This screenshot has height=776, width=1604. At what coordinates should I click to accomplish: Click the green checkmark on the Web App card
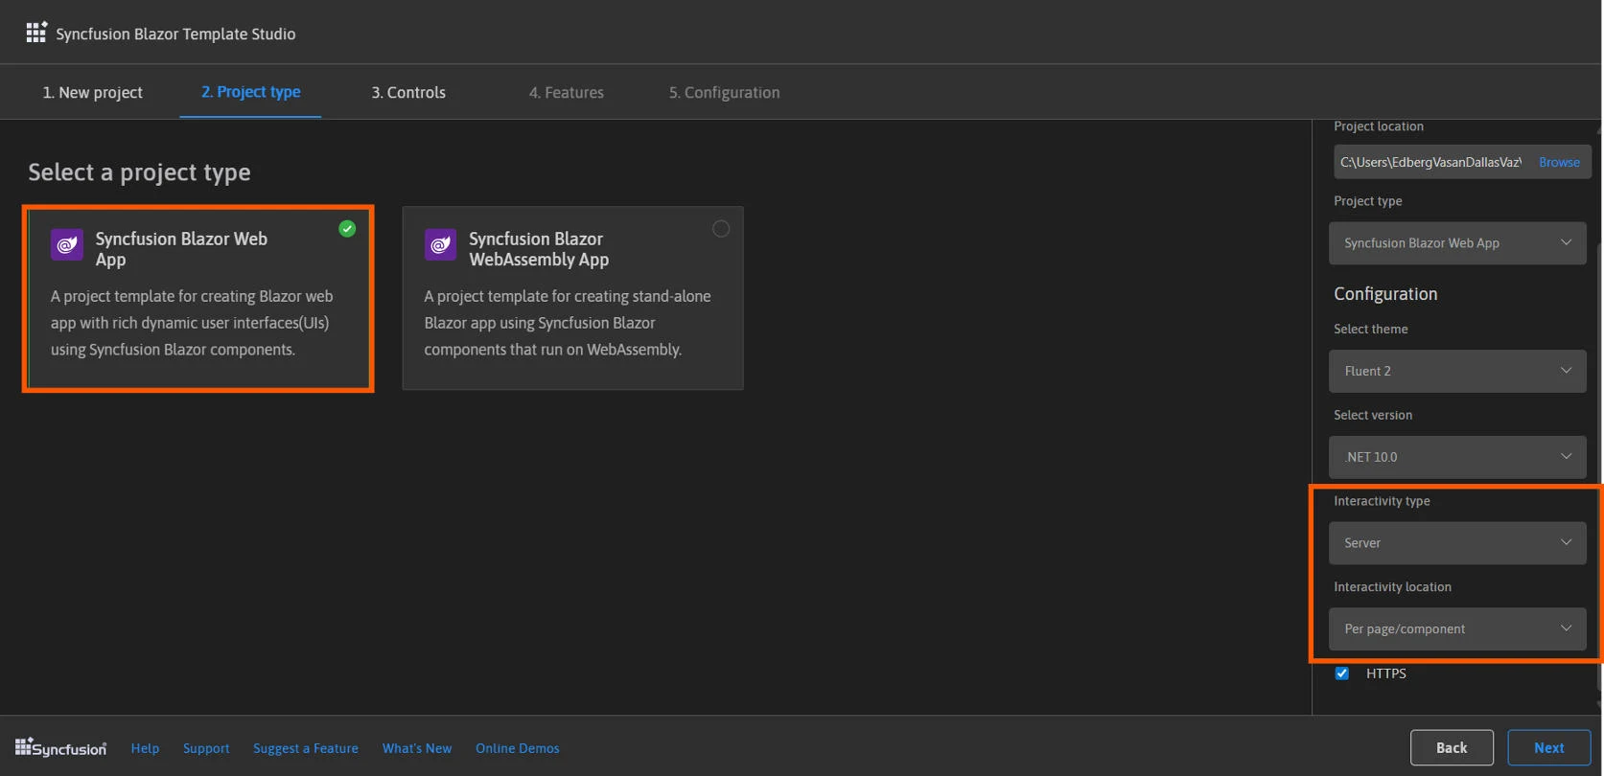[347, 228]
